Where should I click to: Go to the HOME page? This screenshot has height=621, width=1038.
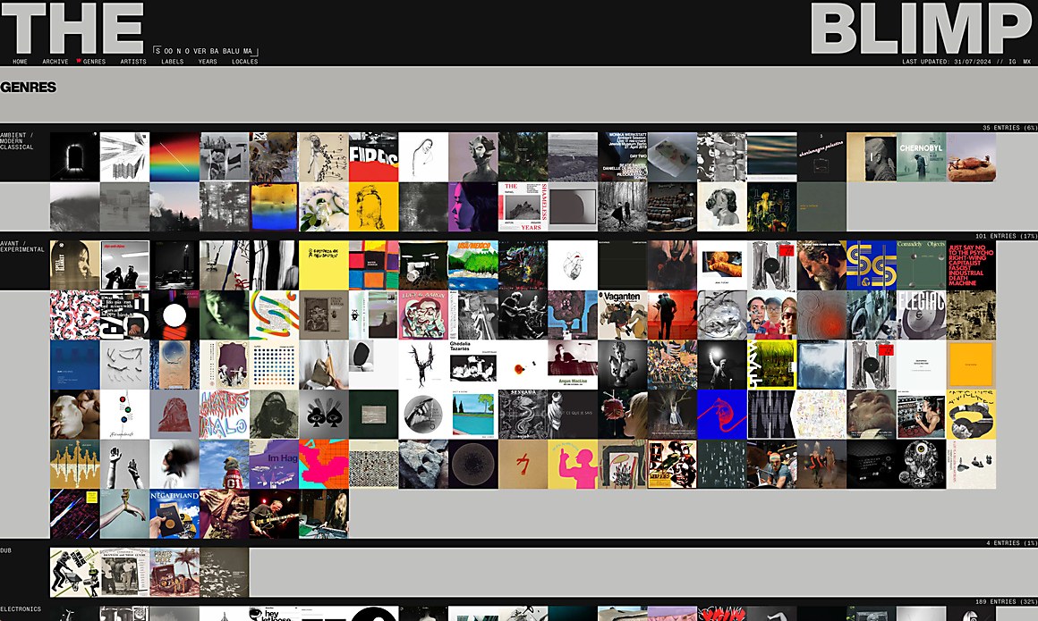click(x=20, y=62)
